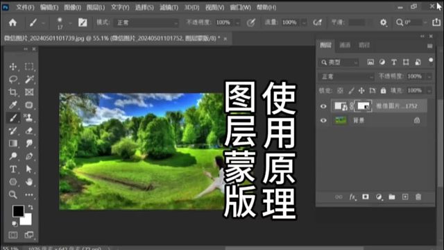444x250 pixels.
Task: Open the File menu
Action: (x=25, y=8)
